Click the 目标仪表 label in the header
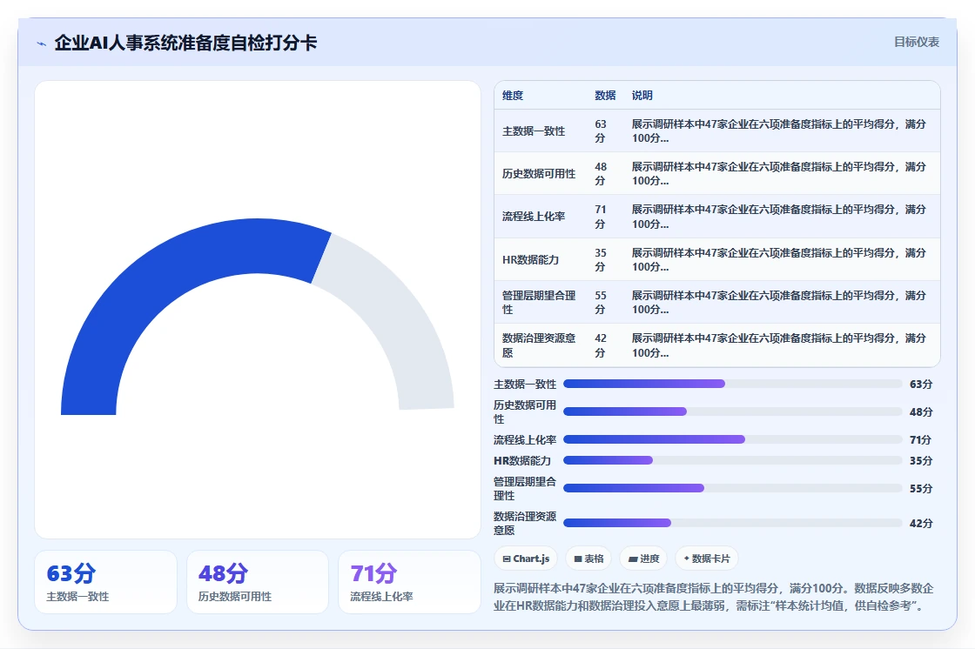The width and height of the screenshot is (975, 649). pos(916,42)
